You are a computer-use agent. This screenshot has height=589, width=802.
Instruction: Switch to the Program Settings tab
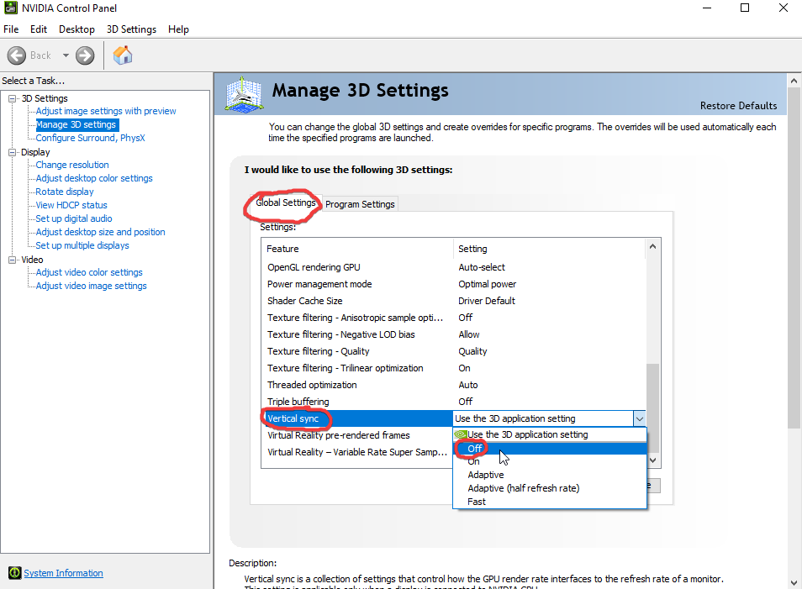coord(360,204)
